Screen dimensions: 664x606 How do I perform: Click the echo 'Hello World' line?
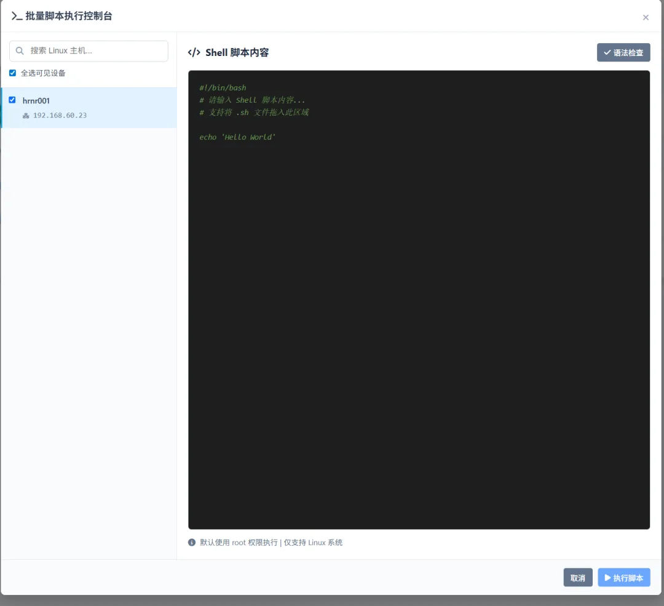pos(237,137)
